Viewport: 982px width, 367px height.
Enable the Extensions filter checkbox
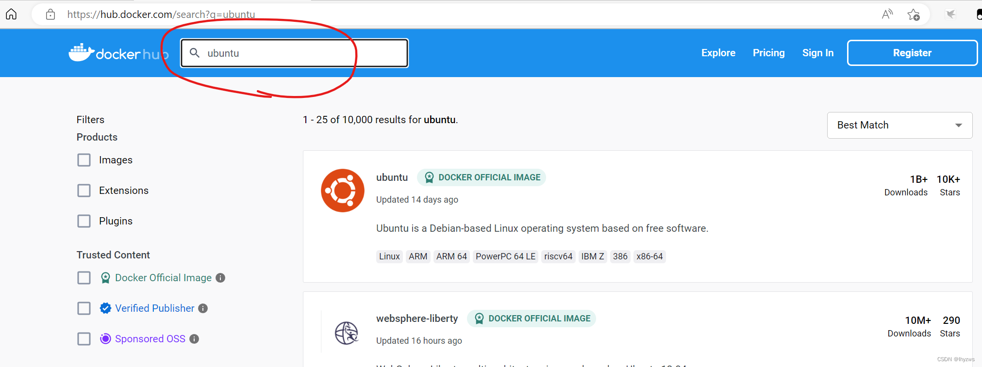pyautogui.click(x=84, y=191)
